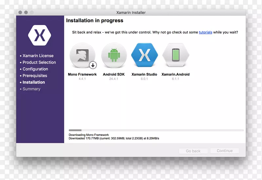
Task: Click the download progress bar
Action: point(156,130)
